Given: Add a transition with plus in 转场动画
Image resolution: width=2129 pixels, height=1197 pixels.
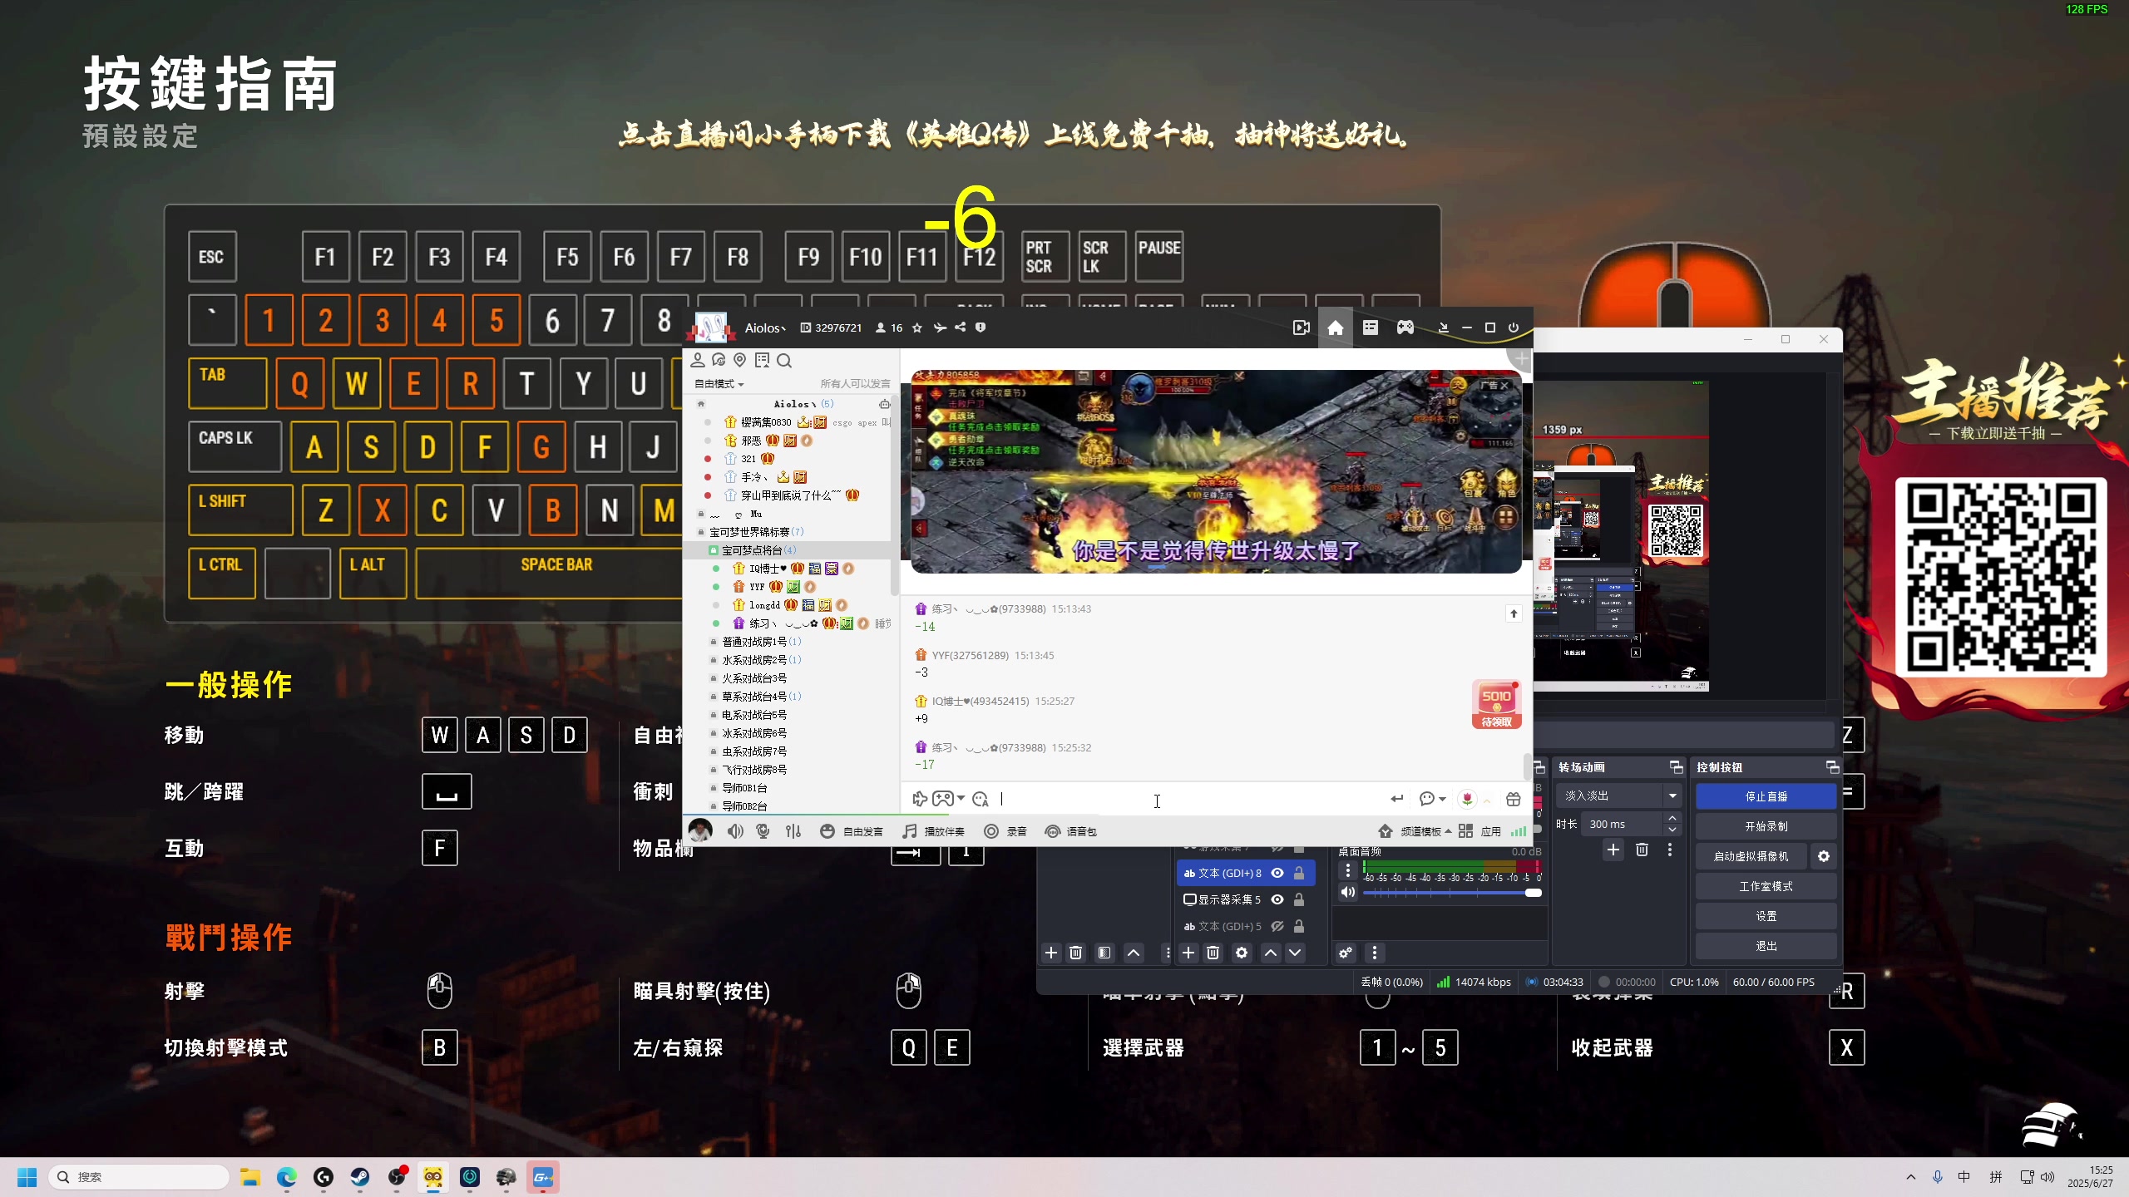Looking at the screenshot, I should point(1613,850).
